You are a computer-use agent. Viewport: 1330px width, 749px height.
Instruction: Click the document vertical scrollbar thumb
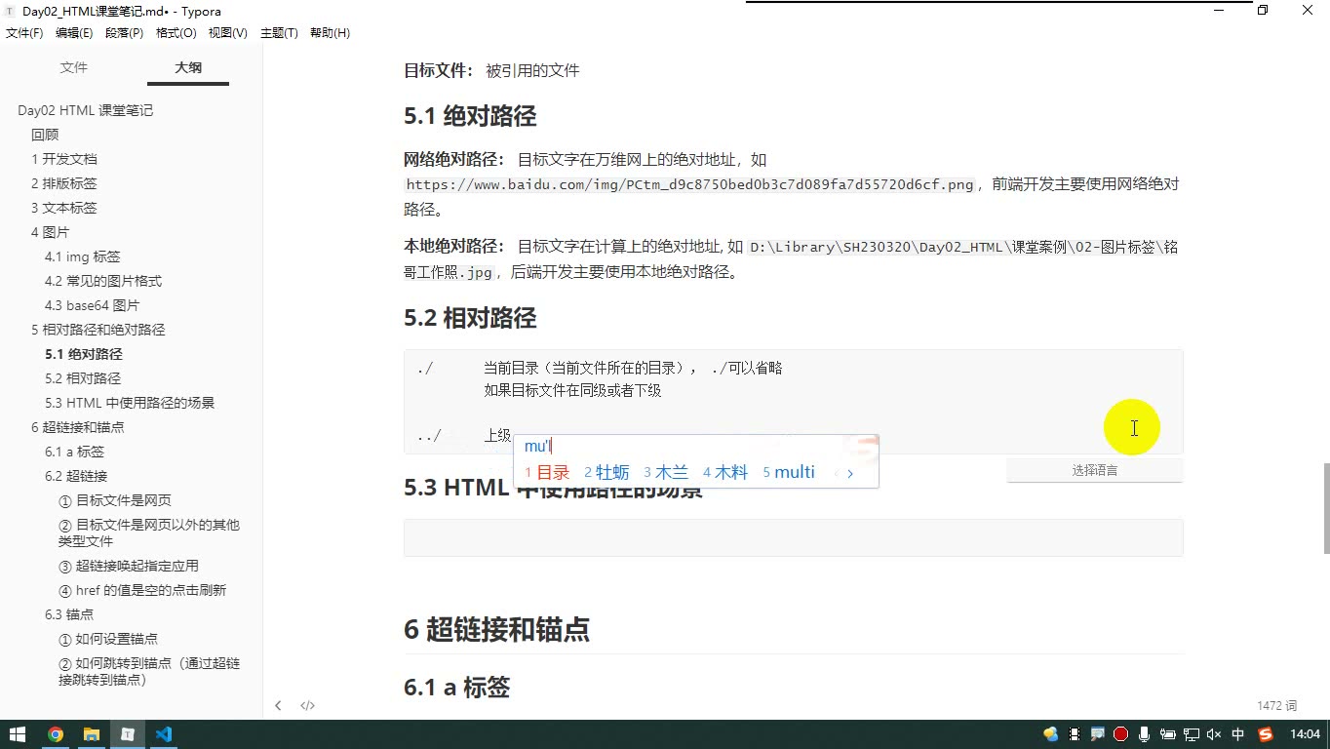click(x=1325, y=508)
